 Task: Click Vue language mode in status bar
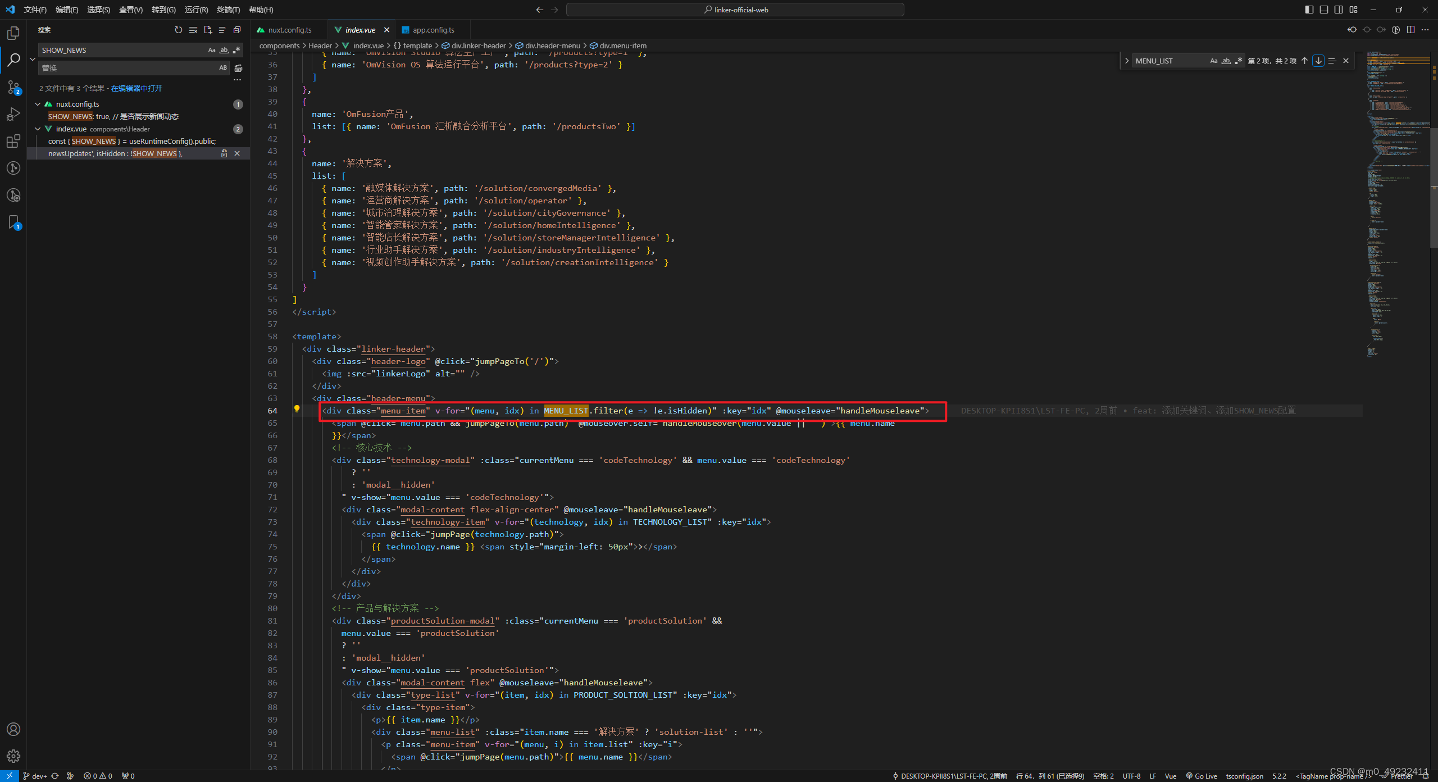(x=1171, y=776)
